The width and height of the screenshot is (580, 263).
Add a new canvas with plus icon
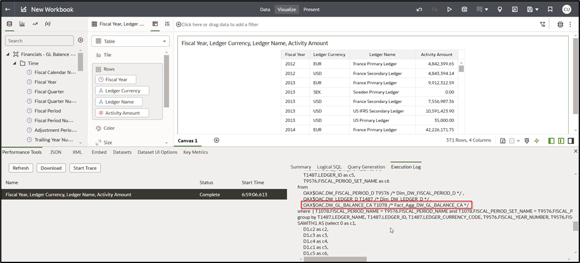216,140
